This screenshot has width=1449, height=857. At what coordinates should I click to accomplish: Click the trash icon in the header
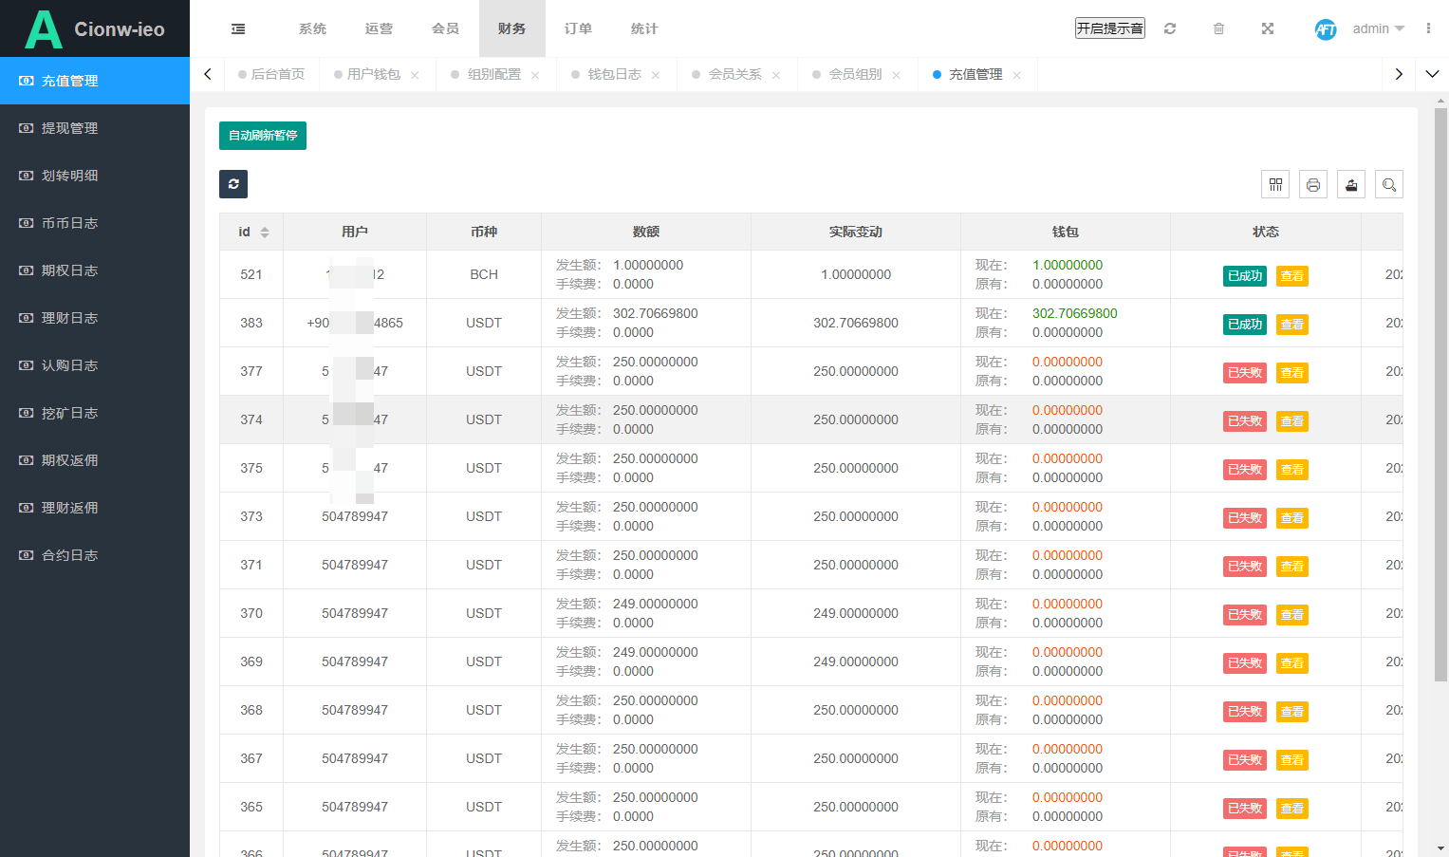click(x=1218, y=28)
